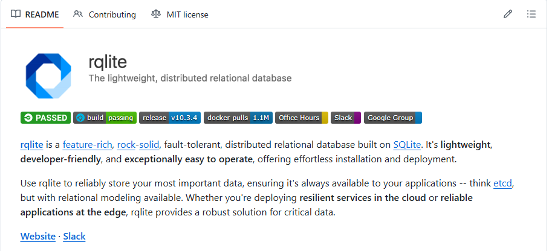Screen dimensions: 549x251
Task: Click the rqlite octagon logo
Action: point(48,76)
